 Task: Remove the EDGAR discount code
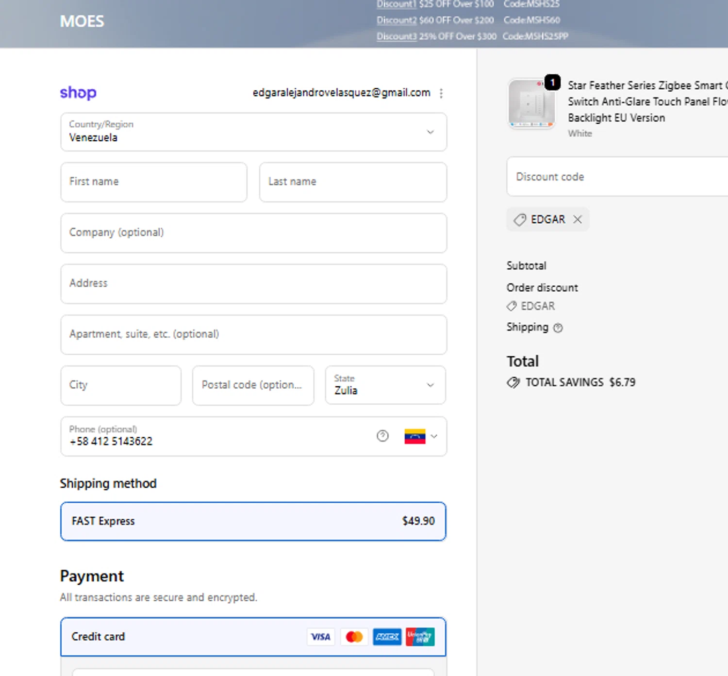[x=577, y=219]
